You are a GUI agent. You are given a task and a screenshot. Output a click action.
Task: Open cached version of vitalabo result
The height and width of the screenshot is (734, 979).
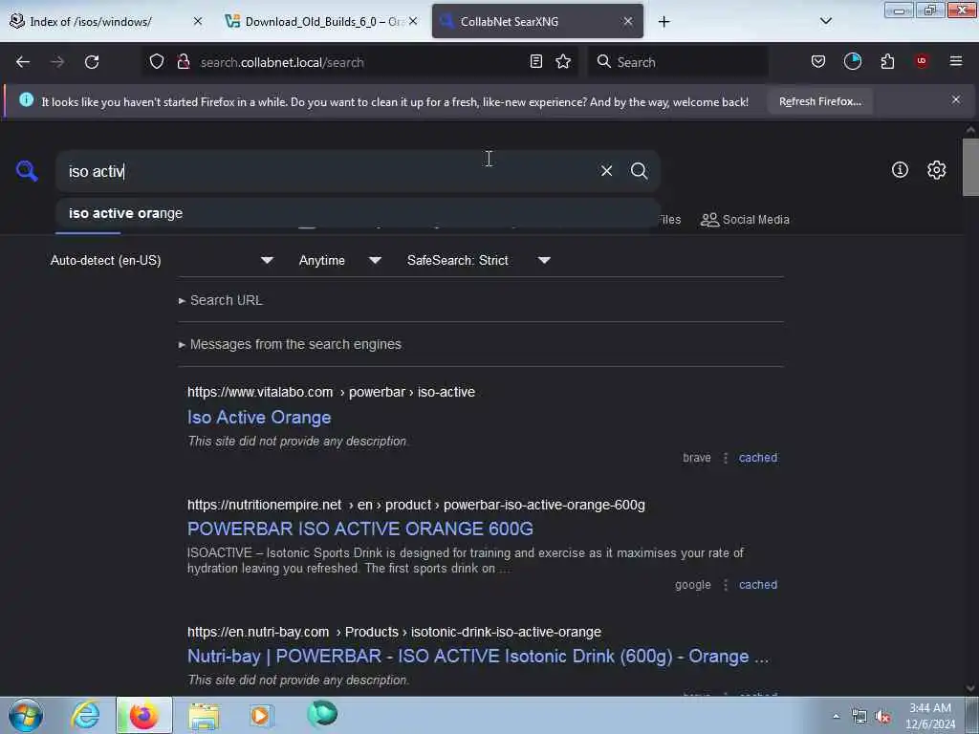click(758, 458)
